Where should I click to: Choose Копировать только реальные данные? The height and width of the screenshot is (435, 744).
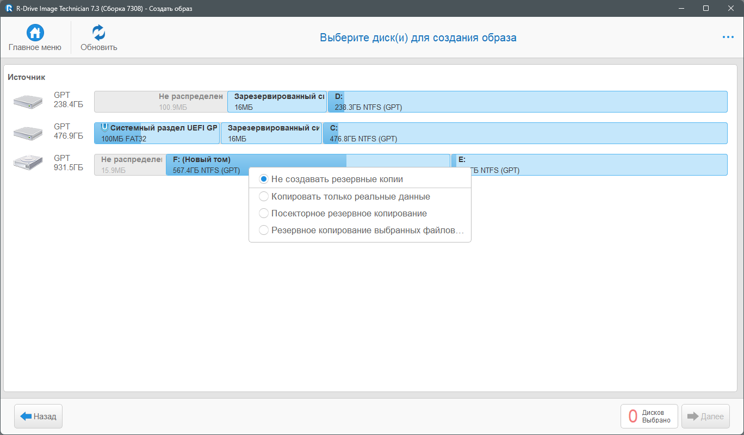tap(360, 196)
